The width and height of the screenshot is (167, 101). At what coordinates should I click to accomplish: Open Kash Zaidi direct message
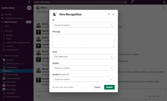(x=11, y=82)
